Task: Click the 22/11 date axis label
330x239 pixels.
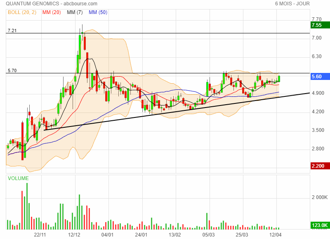Action: [40, 234]
